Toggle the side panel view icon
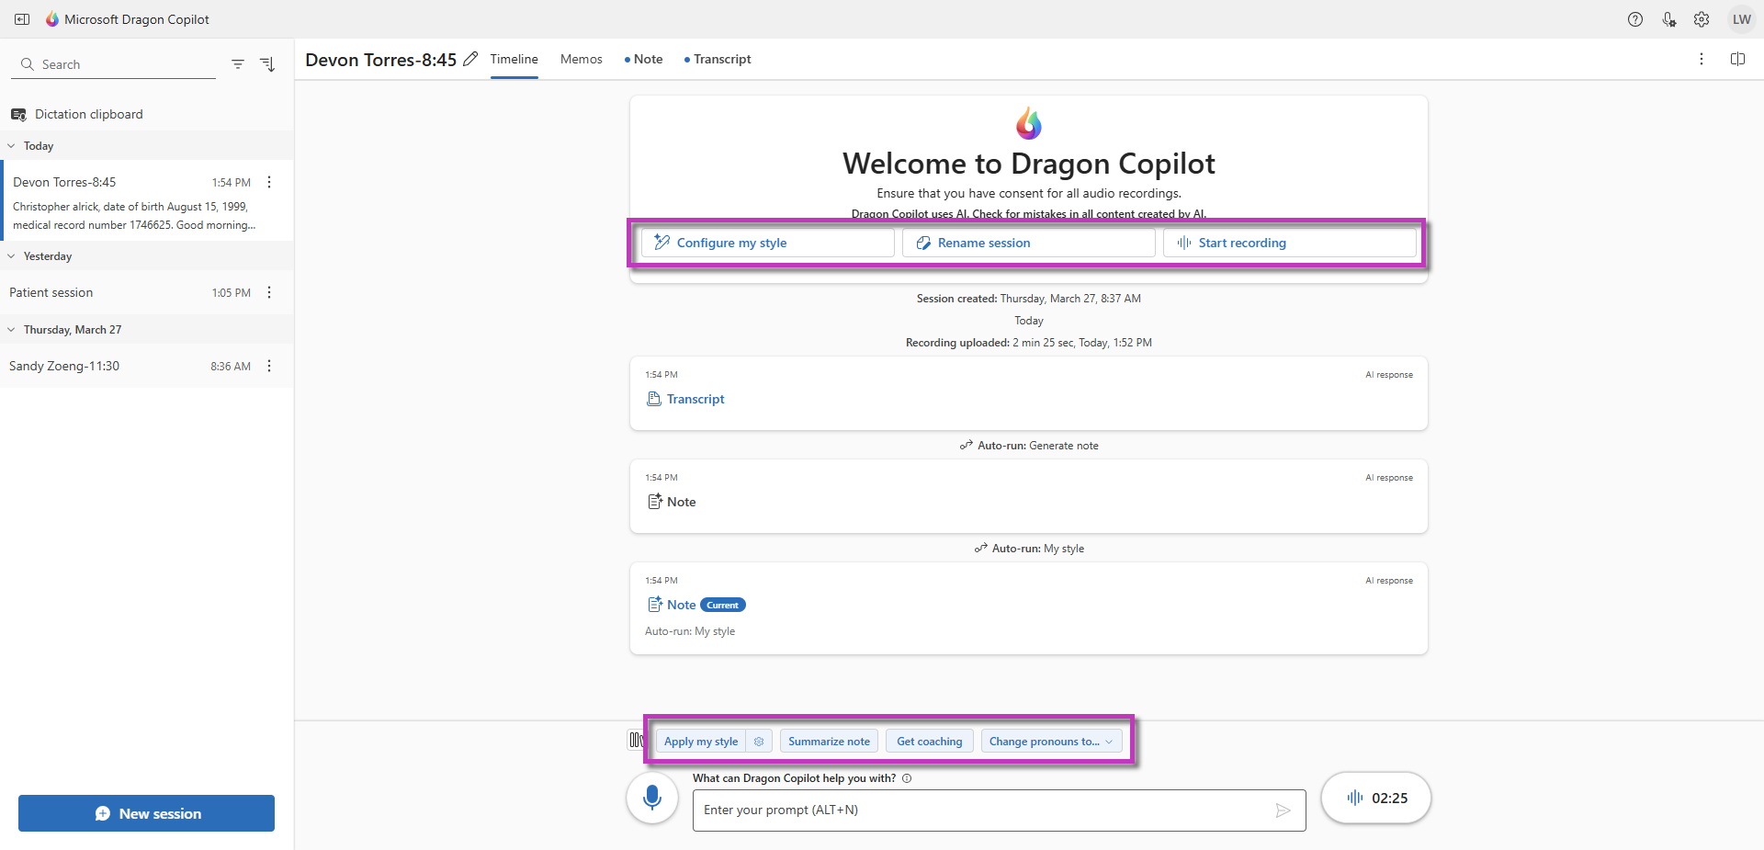Image resolution: width=1764 pixels, height=850 pixels. pos(1737,59)
